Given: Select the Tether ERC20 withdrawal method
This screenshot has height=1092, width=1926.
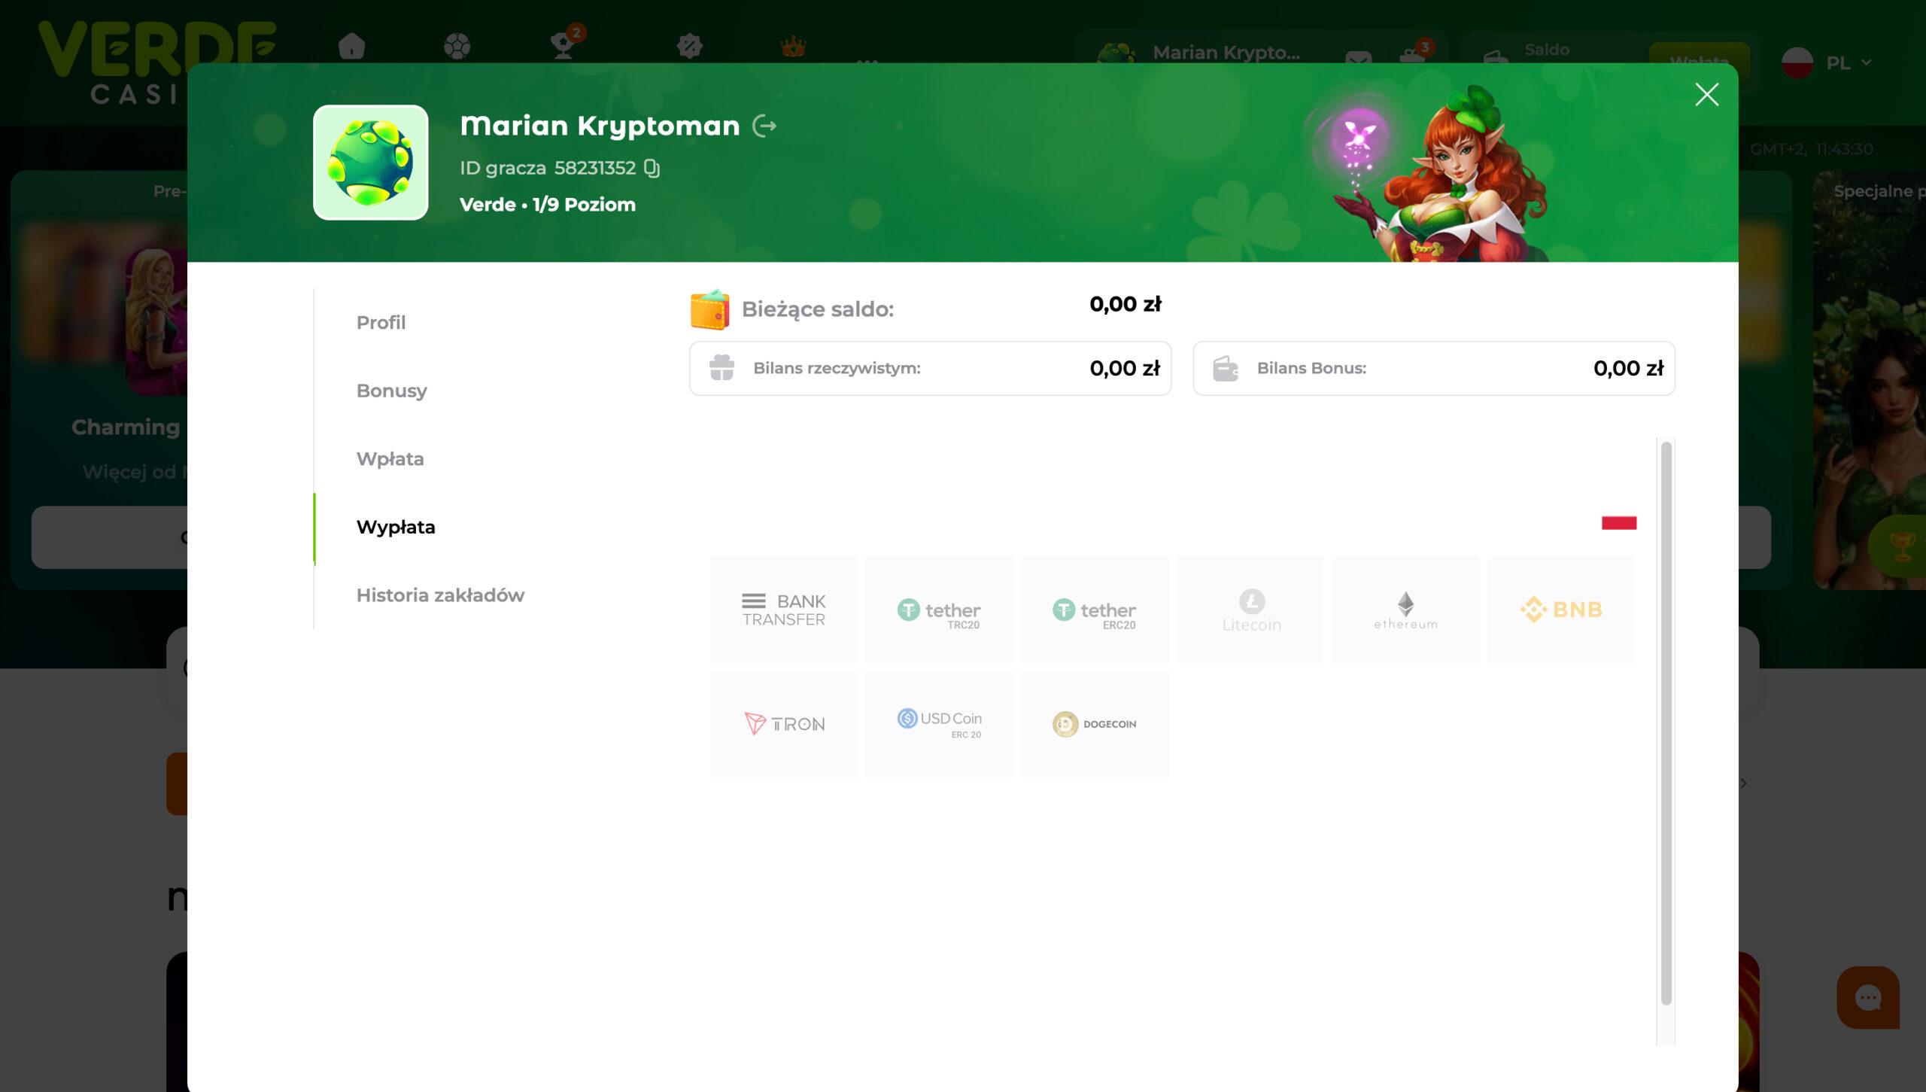Looking at the screenshot, I should (1095, 610).
